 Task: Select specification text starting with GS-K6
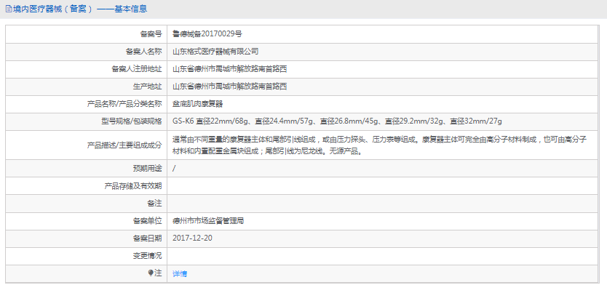[337, 121]
